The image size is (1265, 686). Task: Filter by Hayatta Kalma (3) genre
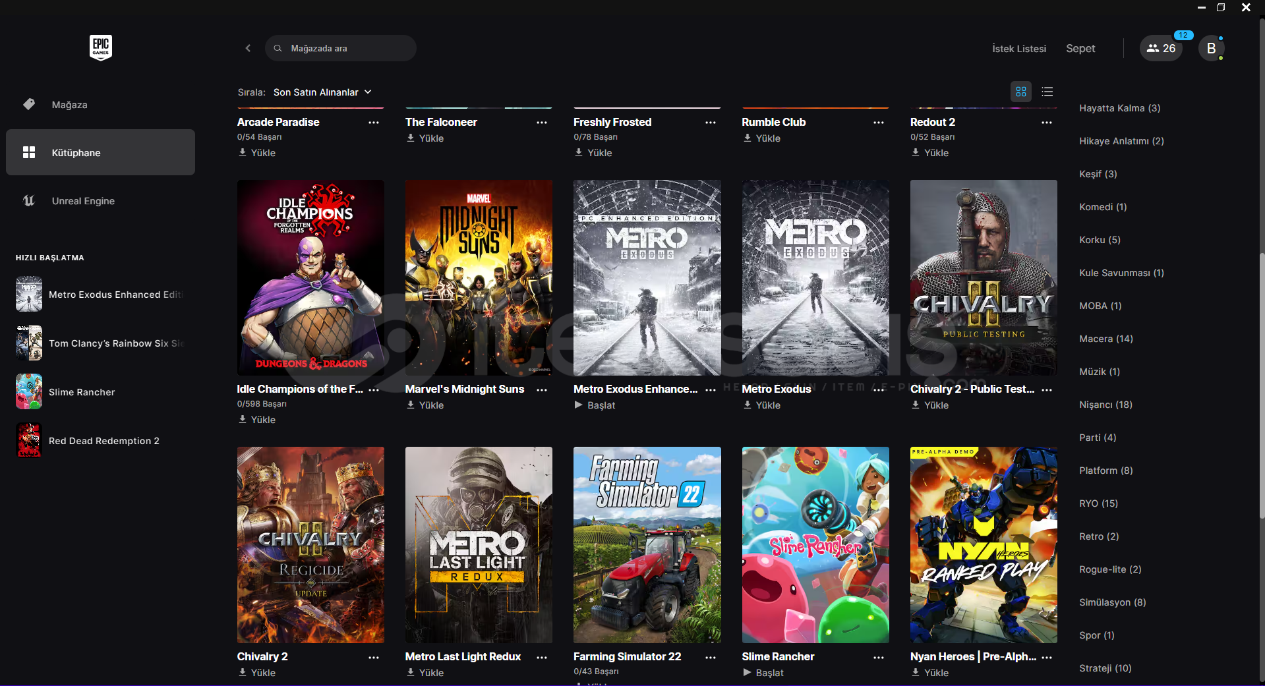[x=1119, y=108]
